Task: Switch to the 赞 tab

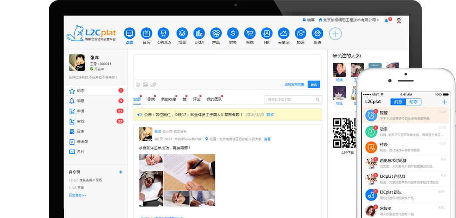Action: [184, 99]
